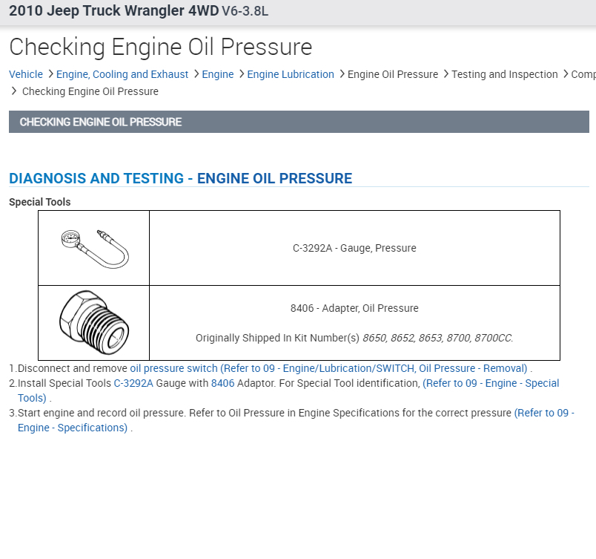
Task: Open the Testing and Inspection breadcrumb
Action: pyautogui.click(x=504, y=74)
